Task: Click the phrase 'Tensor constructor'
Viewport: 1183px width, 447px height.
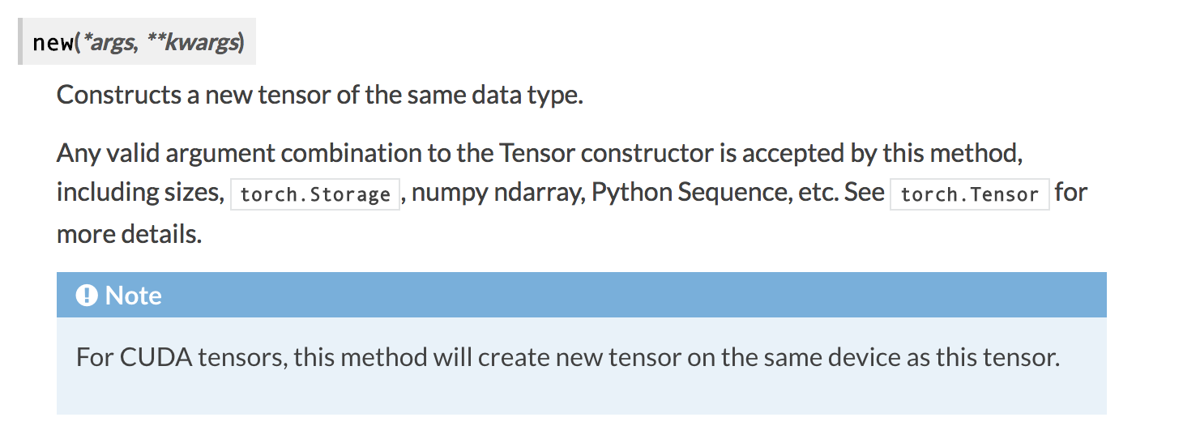Action: (606, 152)
